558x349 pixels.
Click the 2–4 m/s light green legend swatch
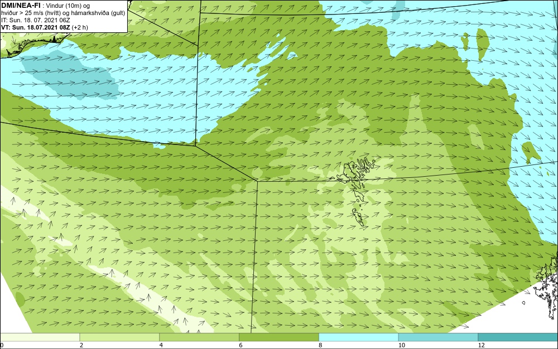click(119, 337)
